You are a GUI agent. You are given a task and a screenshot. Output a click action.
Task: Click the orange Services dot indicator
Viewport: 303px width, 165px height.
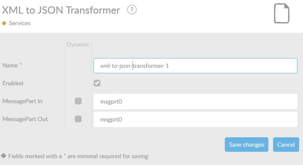coord(4,23)
